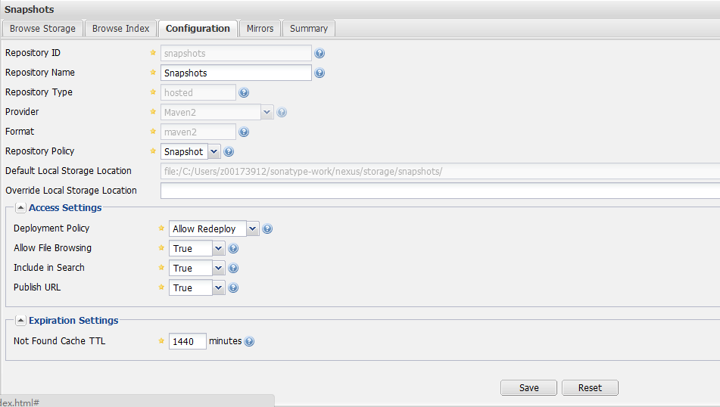Screen dimensions: 720x407
Task: Click the Not Found Cache TTL input
Action: [187, 342]
